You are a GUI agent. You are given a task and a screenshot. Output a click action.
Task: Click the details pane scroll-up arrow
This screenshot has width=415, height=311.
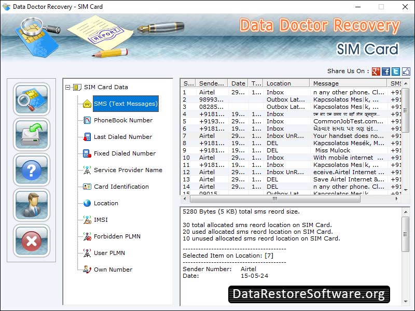(406, 212)
